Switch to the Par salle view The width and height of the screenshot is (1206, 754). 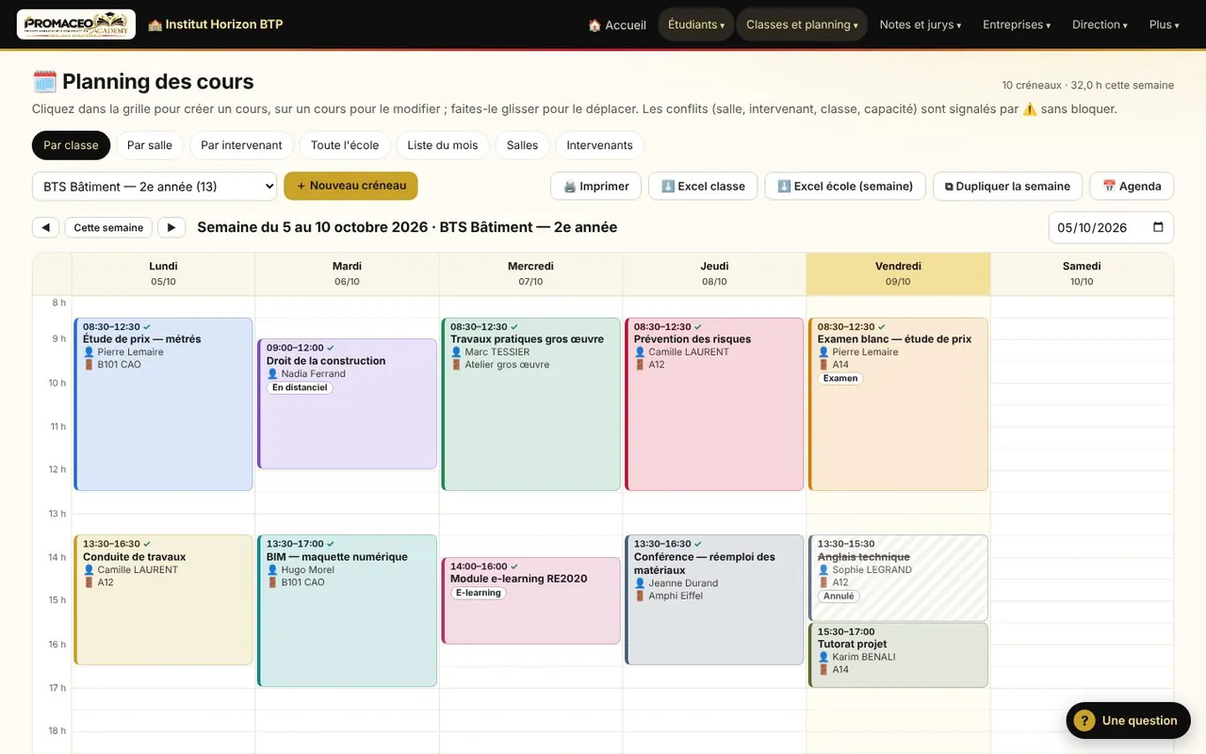pos(150,145)
